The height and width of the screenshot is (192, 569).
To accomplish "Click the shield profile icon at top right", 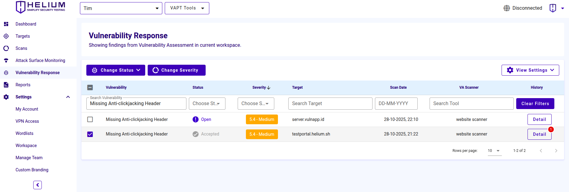I will [x=553, y=8].
